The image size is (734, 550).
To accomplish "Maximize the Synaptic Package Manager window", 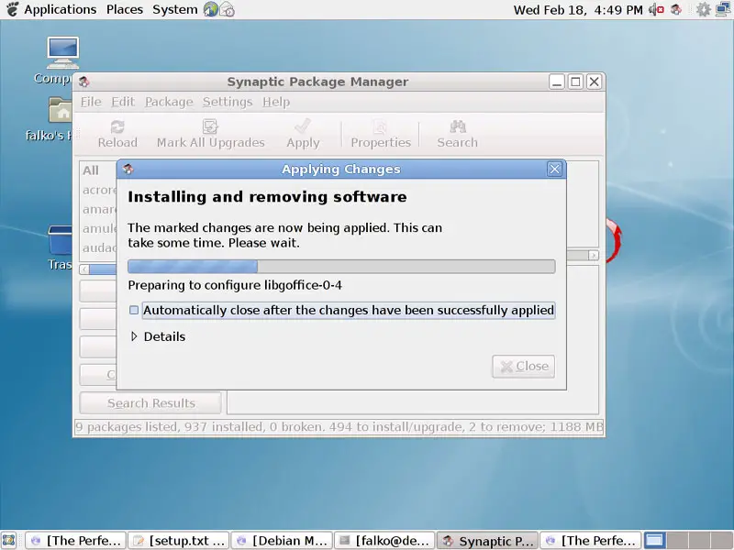I will coord(575,82).
